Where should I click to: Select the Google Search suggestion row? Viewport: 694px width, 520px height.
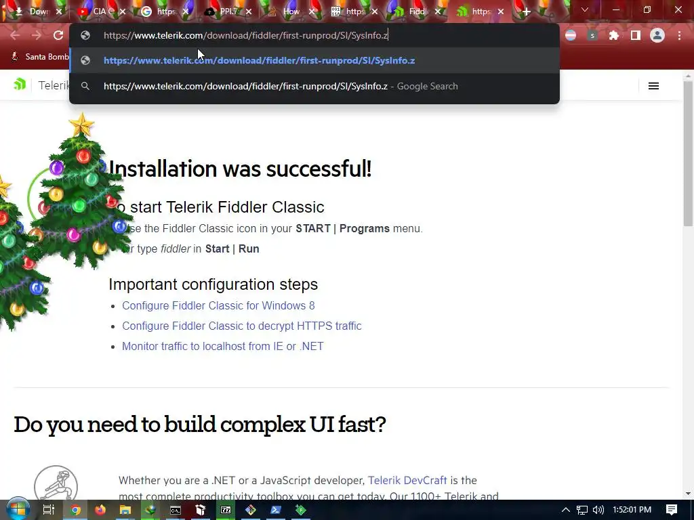click(x=314, y=86)
